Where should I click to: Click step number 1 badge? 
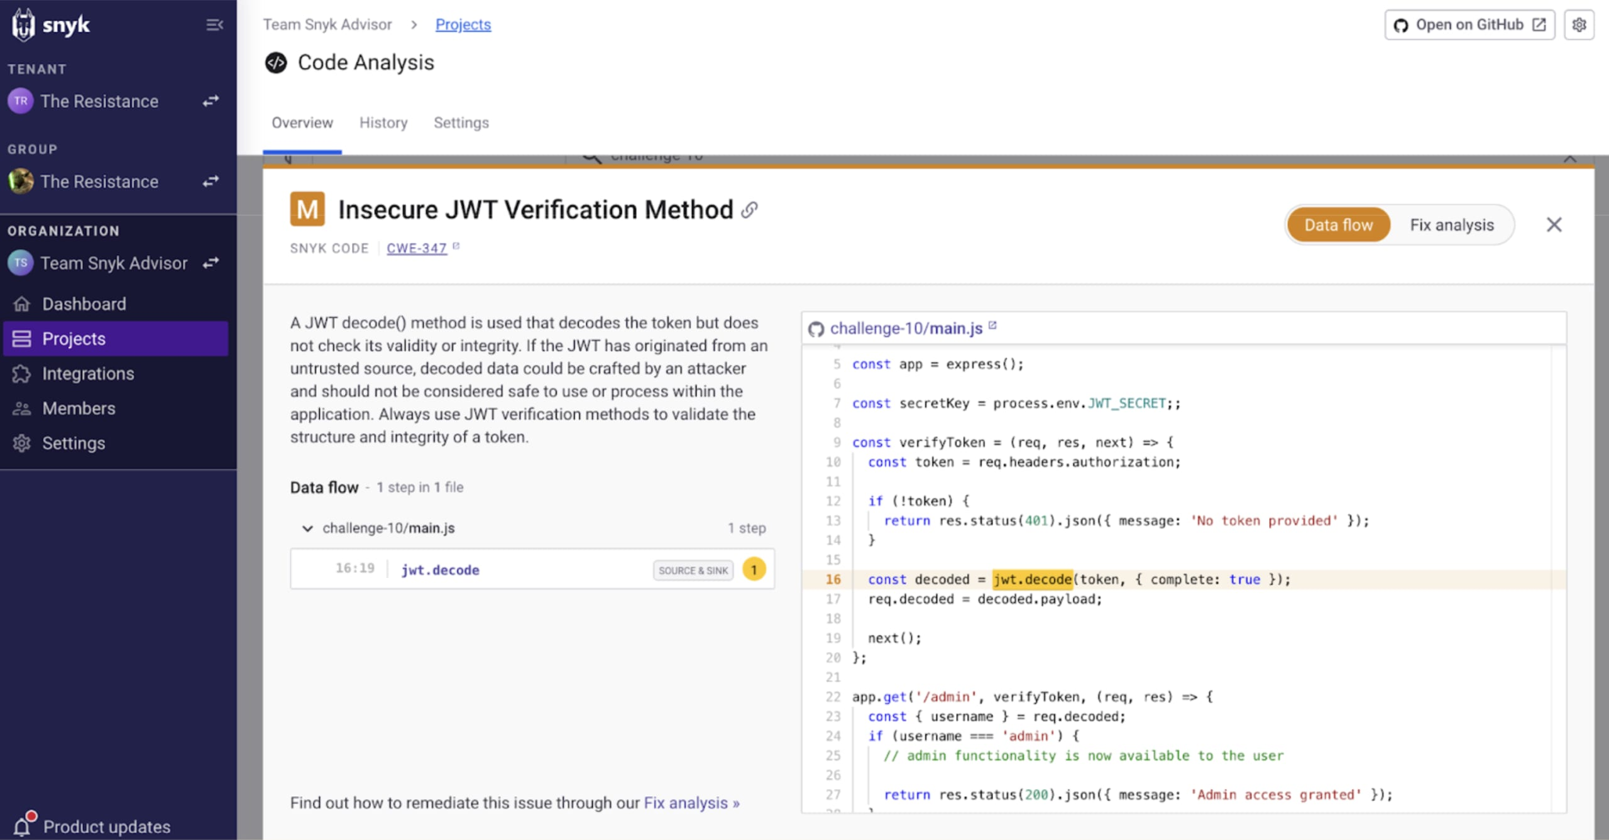pyautogui.click(x=754, y=570)
